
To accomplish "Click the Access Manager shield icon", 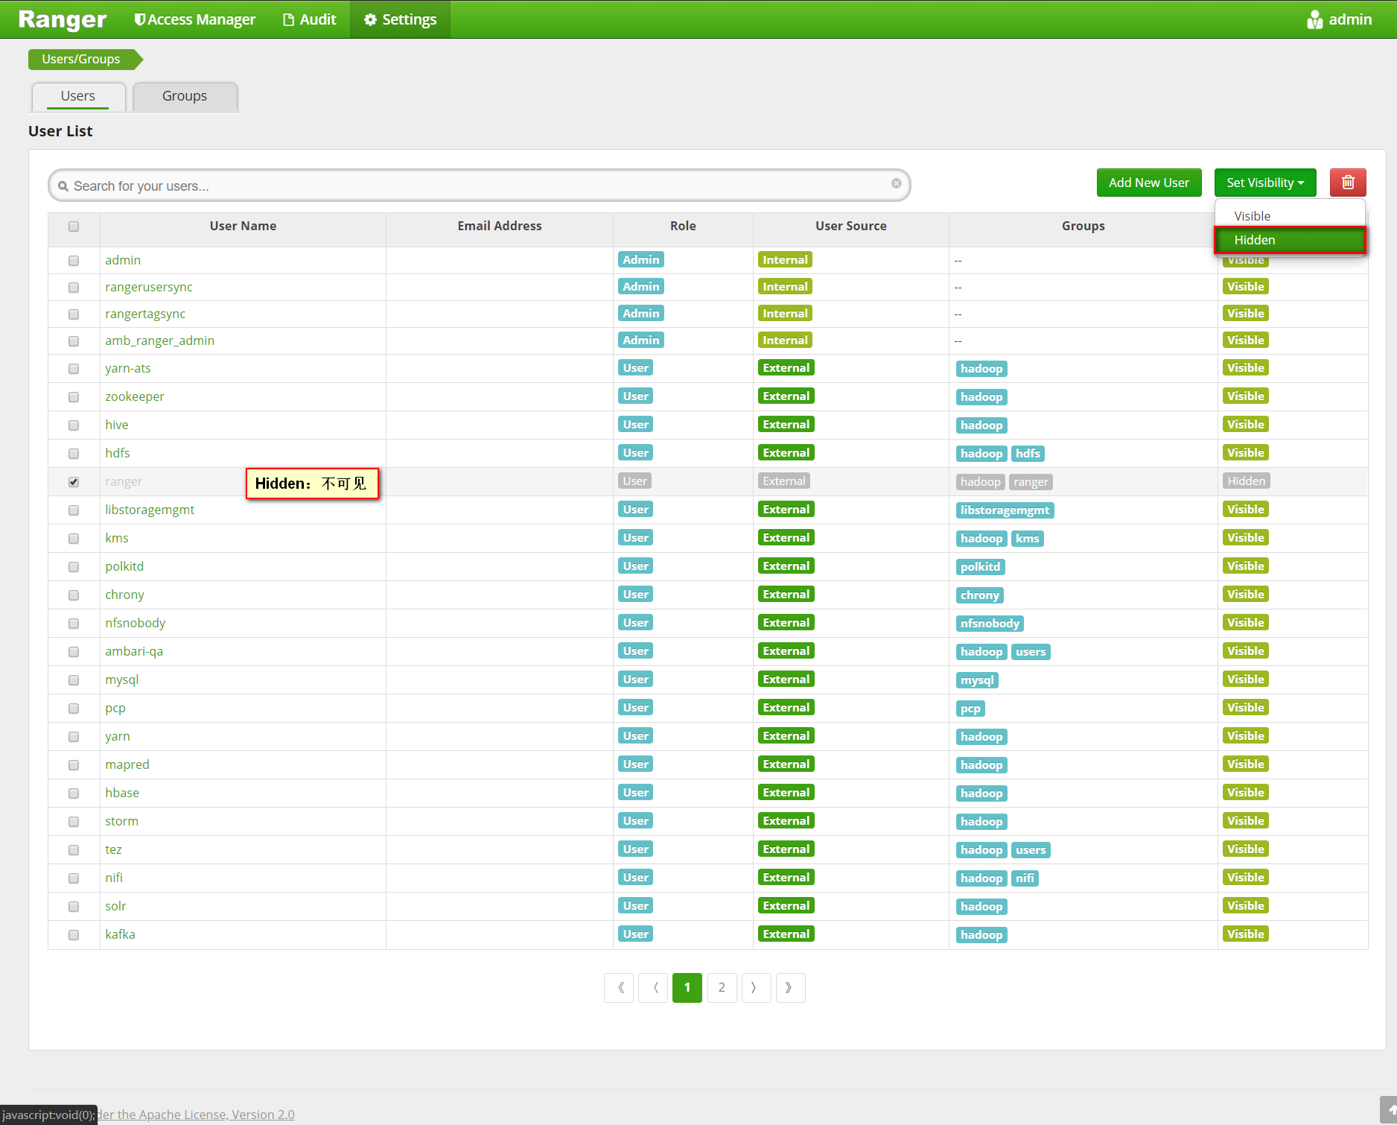I will 139,19.
